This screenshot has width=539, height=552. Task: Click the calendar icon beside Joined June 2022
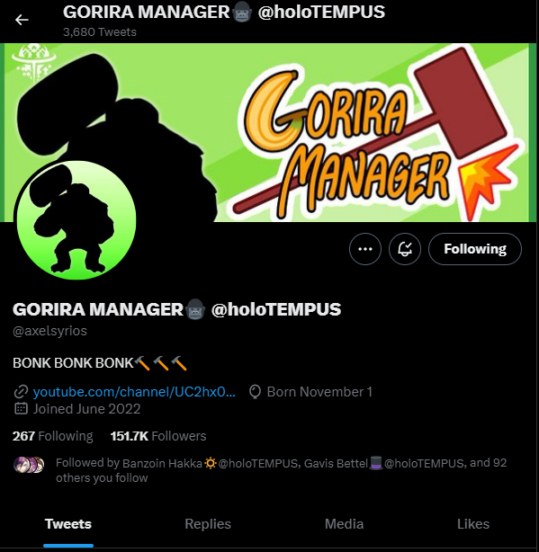21,409
